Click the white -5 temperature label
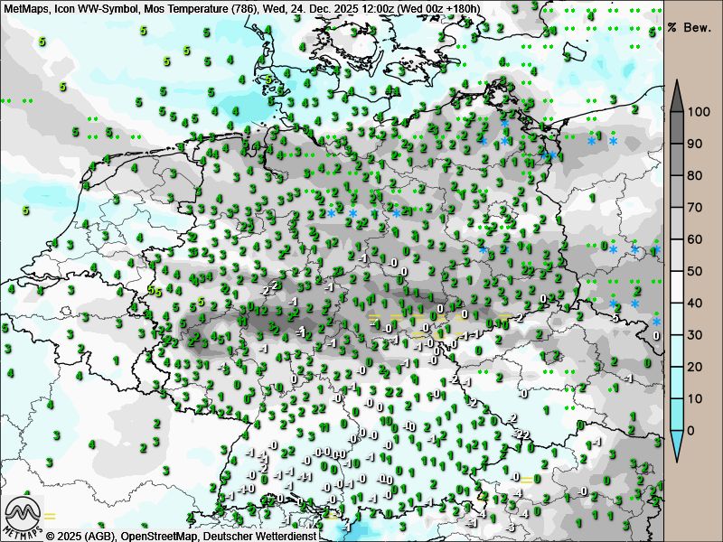 click(x=615, y=317)
